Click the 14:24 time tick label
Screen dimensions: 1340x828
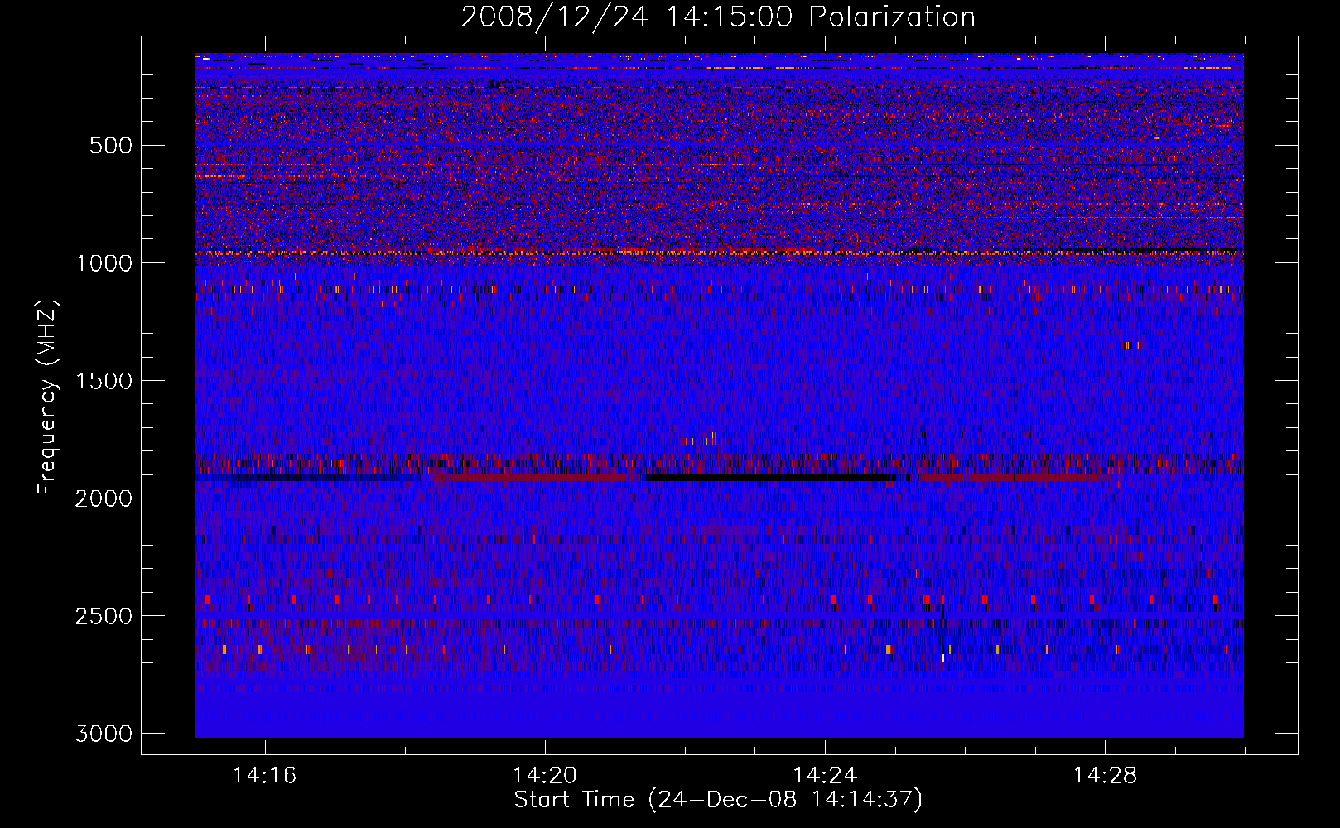824,776
